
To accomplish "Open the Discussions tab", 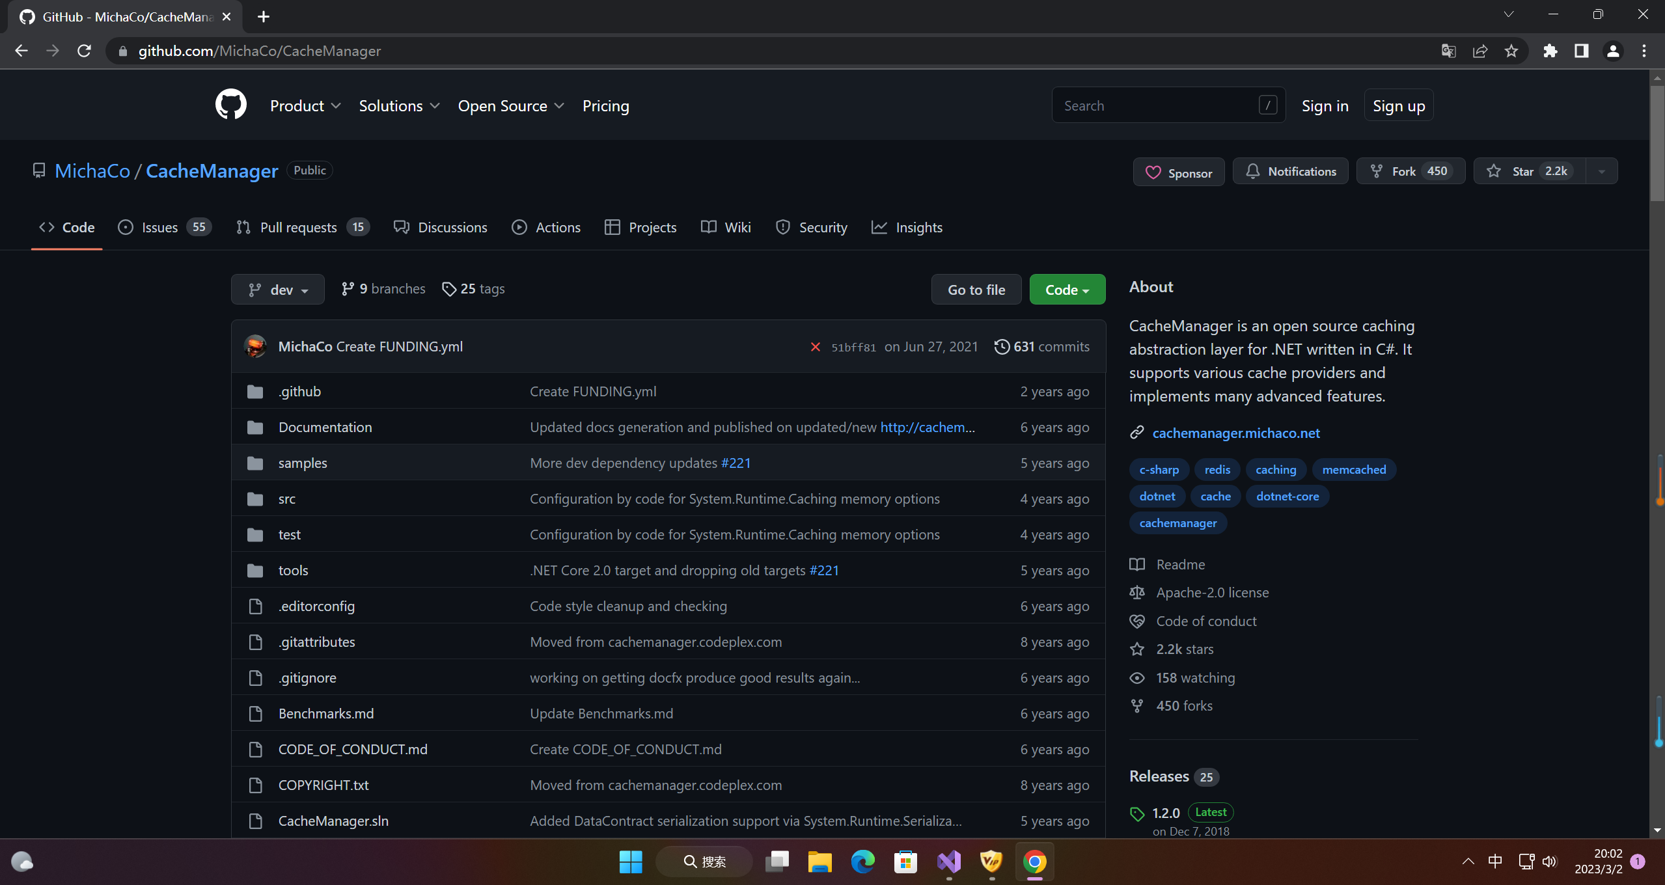I will pyautogui.click(x=441, y=227).
